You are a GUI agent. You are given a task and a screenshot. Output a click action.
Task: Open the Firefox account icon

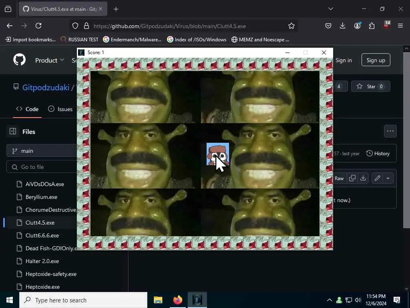[x=357, y=26]
